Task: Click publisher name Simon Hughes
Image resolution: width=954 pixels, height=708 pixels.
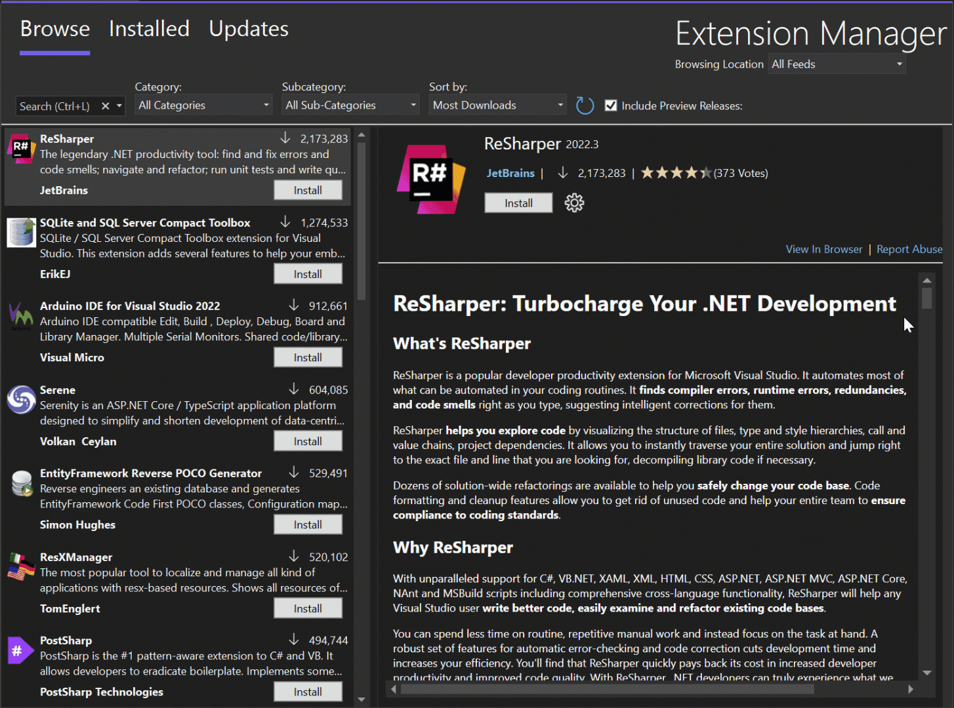Action: (x=77, y=524)
